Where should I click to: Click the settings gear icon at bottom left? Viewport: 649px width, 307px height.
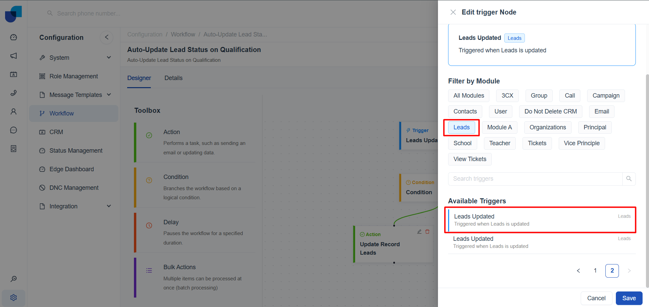point(14,298)
